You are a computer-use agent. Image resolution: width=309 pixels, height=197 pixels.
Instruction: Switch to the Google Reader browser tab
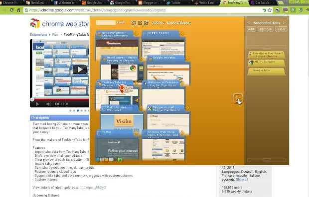coord(122,3)
